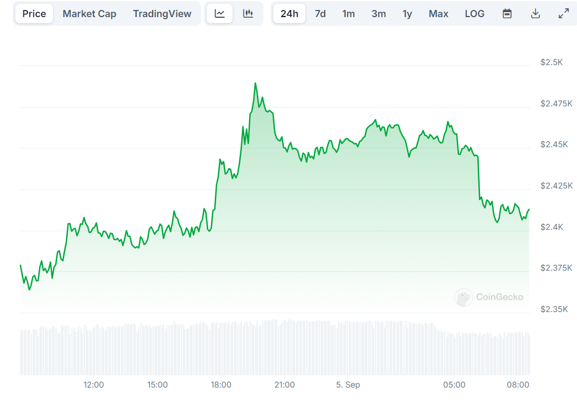Select the Price tab
The width and height of the screenshot is (577, 403).
click(x=34, y=14)
